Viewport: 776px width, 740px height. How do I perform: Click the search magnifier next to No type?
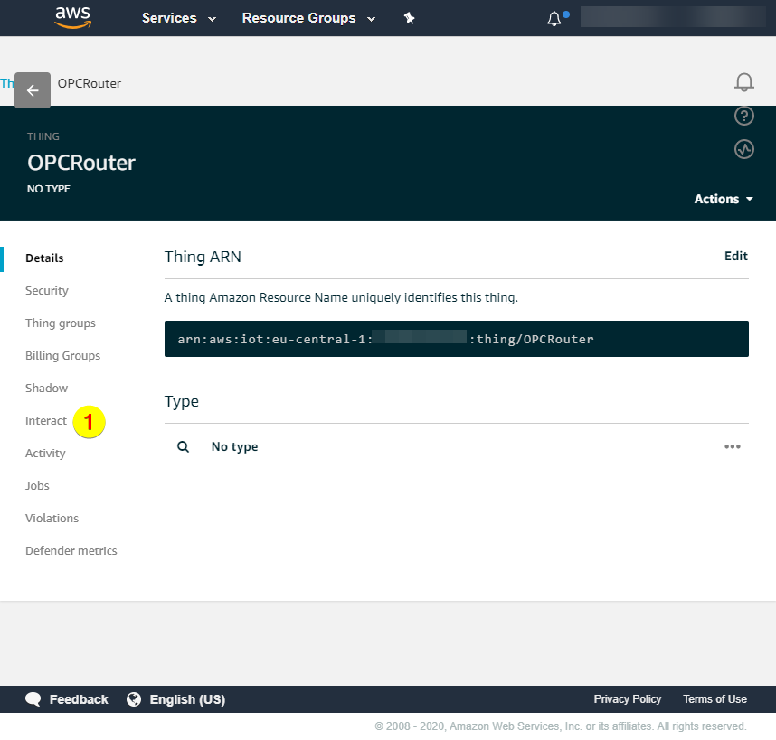tap(183, 446)
